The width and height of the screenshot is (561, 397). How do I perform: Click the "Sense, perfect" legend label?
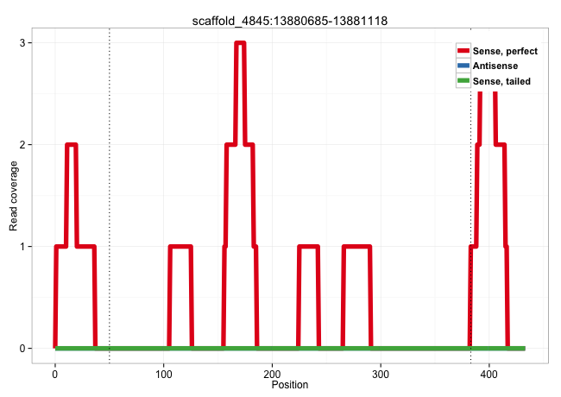click(505, 51)
